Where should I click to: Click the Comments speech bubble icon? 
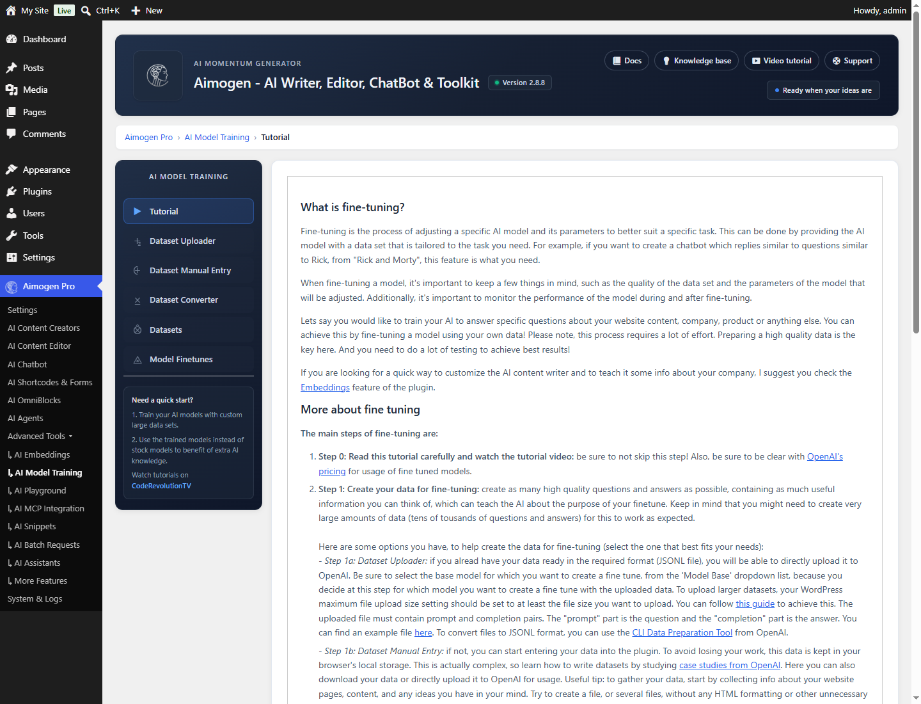pyautogui.click(x=12, y=134)
